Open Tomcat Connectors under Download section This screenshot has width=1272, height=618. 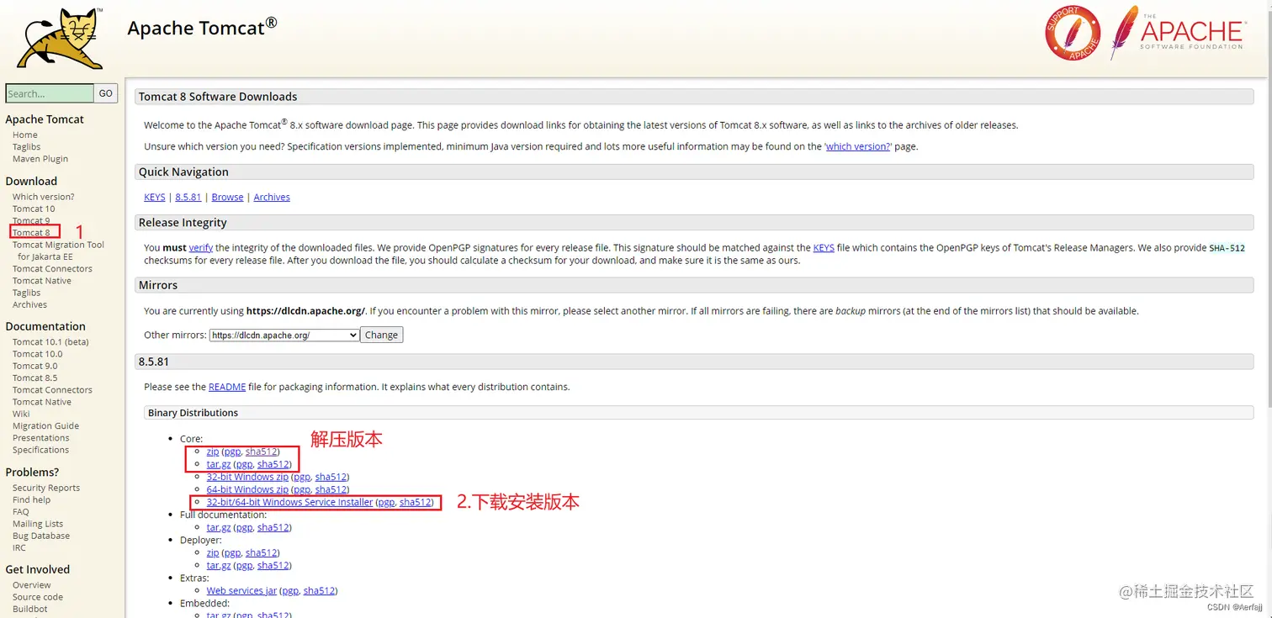click(x=52, y=269)
